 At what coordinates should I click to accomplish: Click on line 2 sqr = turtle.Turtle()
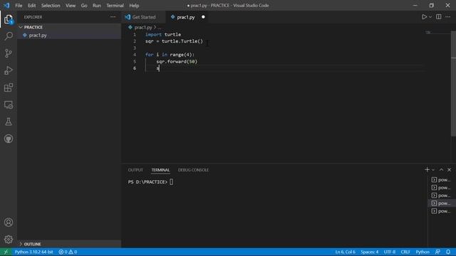[174, 41]
